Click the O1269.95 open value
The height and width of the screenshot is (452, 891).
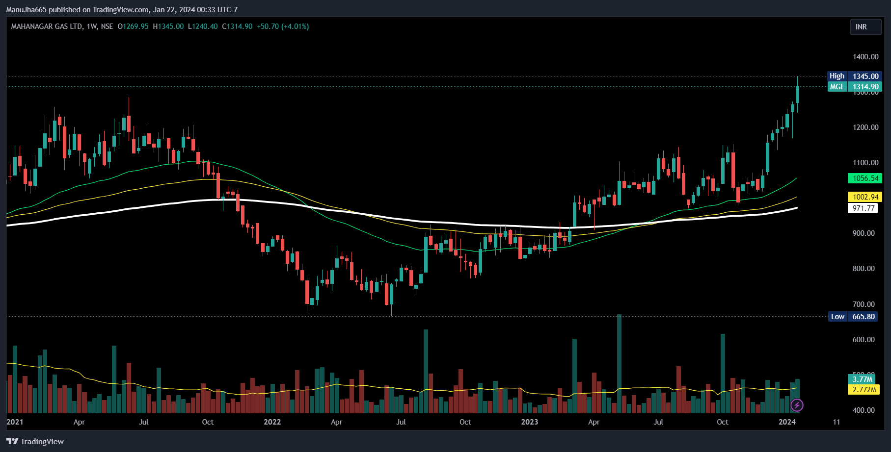tap(133, 26)
